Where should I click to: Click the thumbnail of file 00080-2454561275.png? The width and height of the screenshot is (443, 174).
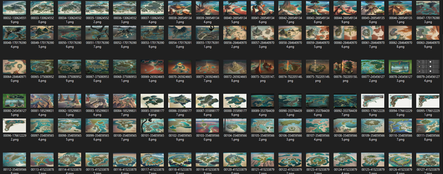tap(14, 101)
